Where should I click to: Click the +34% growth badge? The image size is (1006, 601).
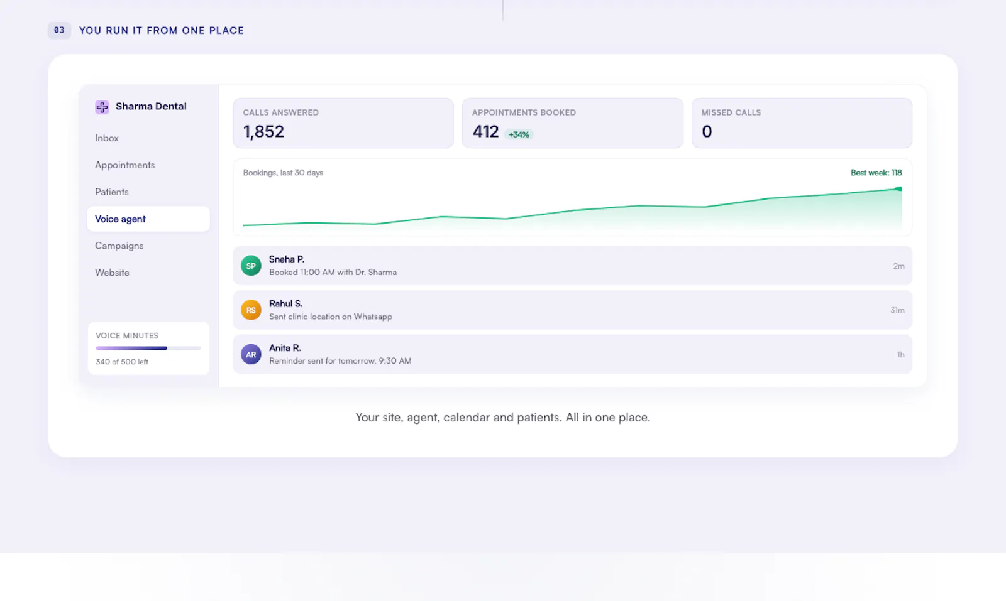(519, 134)
